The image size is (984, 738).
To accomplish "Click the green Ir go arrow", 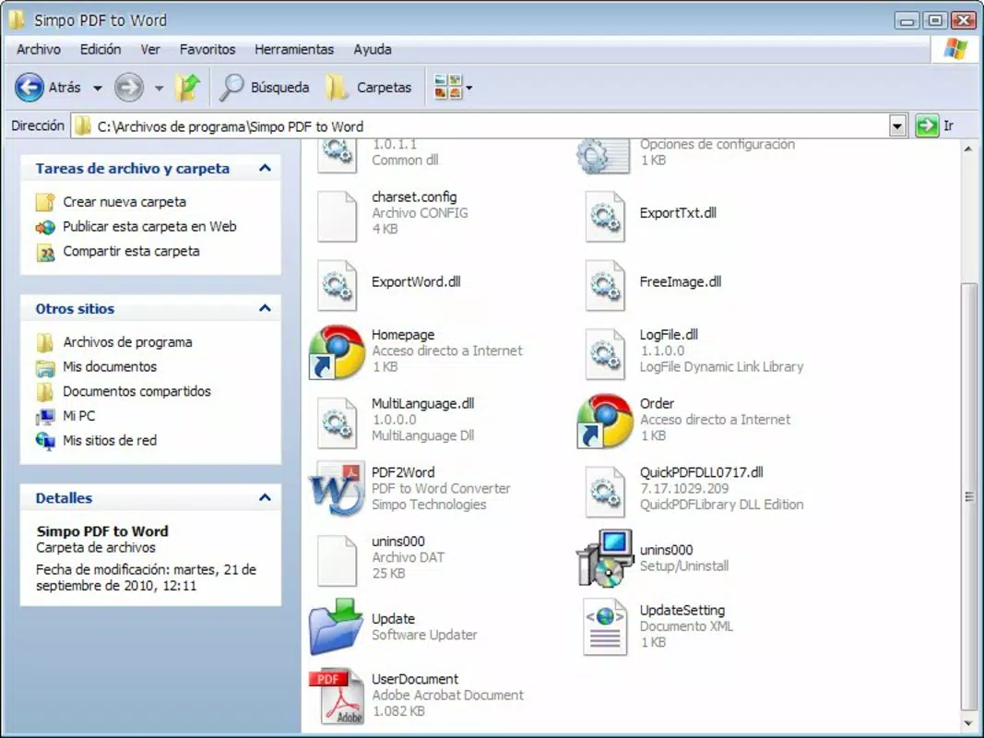I will click(x=927, y=125).
